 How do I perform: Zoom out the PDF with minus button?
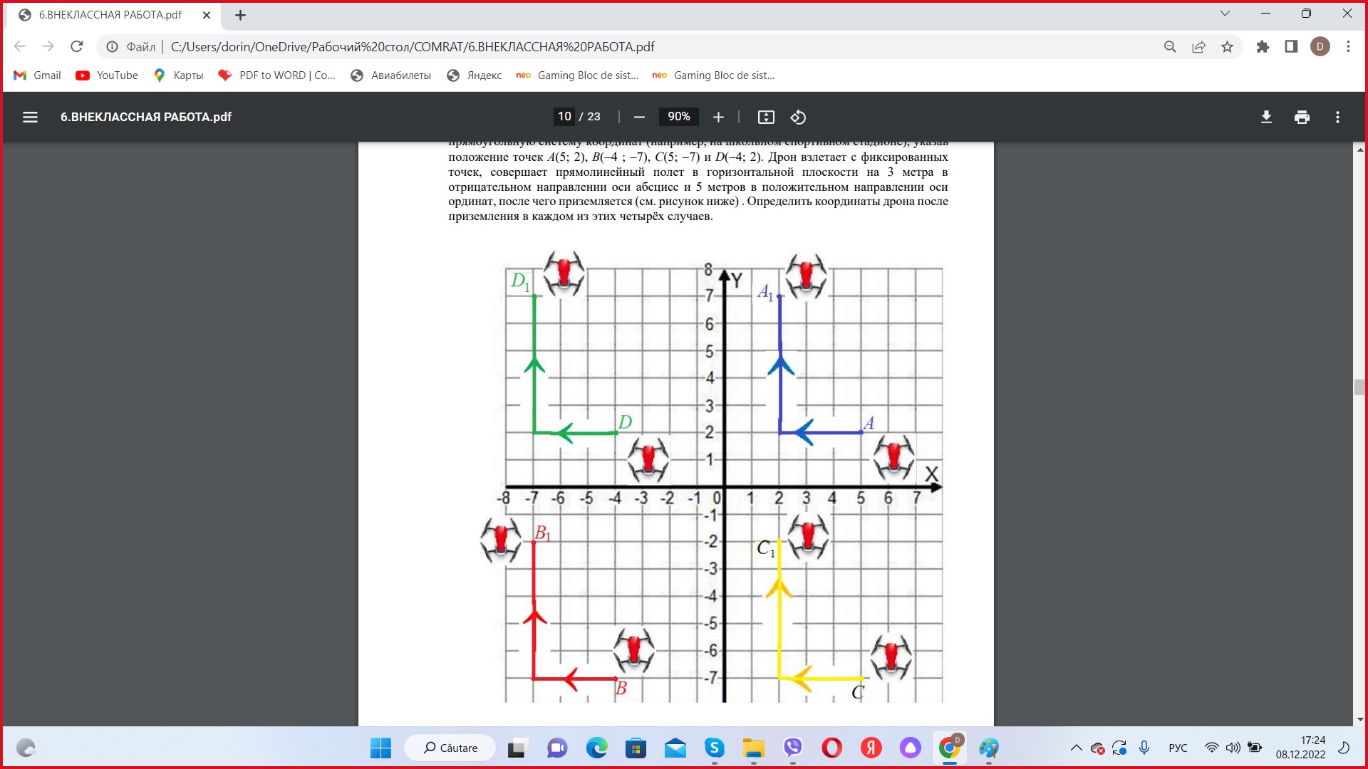tap(639, 117)
